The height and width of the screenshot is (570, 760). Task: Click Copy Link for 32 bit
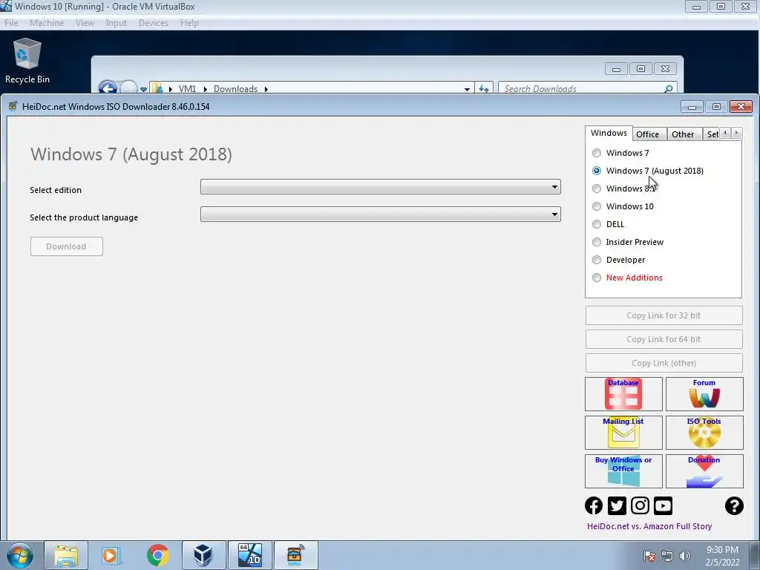[664, 315]
